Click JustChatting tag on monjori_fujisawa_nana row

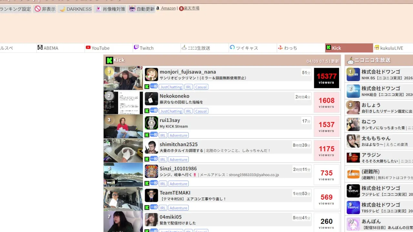coord(171,87)
